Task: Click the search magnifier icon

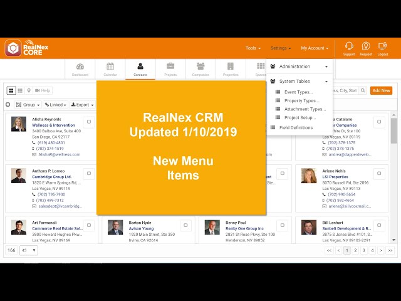Action: coord(363,90)
